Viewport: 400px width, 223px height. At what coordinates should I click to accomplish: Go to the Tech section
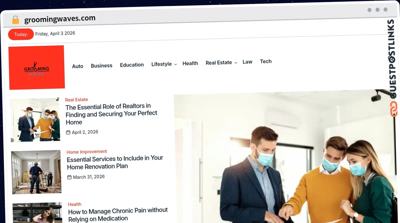click(x=266, y=61)
